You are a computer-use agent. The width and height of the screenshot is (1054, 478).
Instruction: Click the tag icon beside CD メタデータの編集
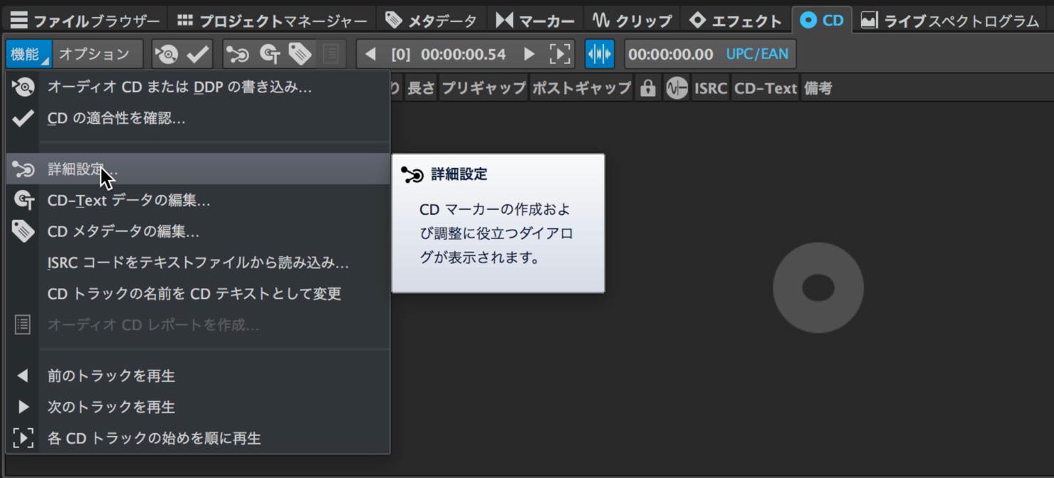(x=23, y=231)
